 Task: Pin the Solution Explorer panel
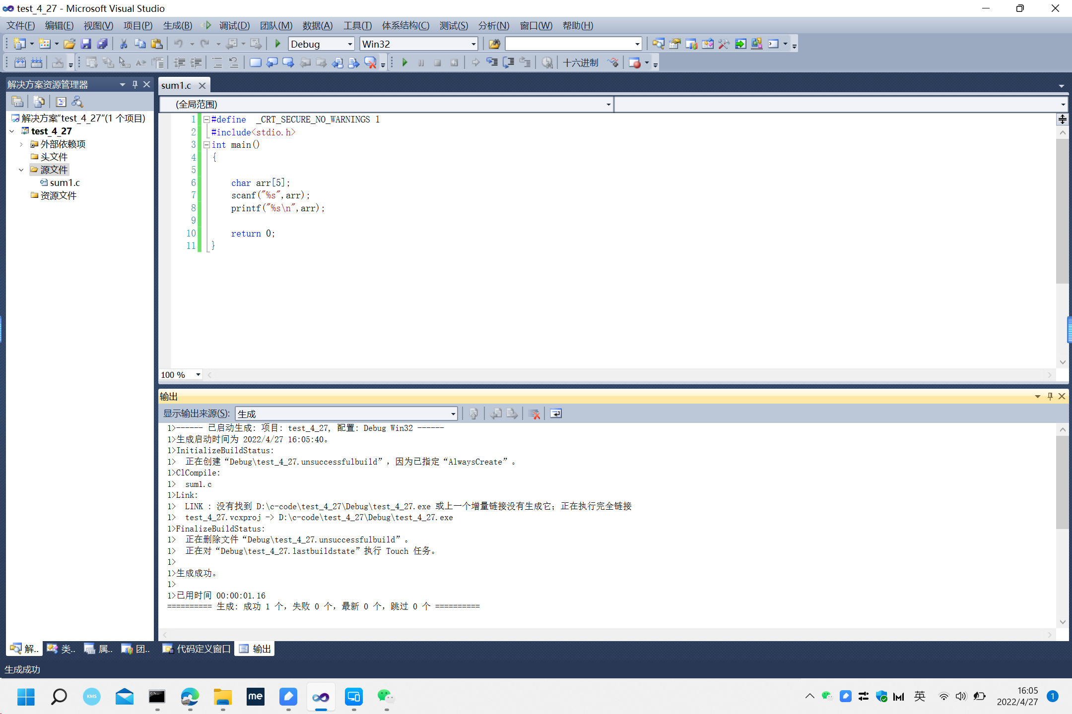pyautogui.click(x=134, y=84)
